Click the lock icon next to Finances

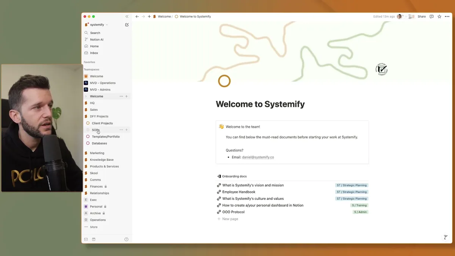point(105,187)
